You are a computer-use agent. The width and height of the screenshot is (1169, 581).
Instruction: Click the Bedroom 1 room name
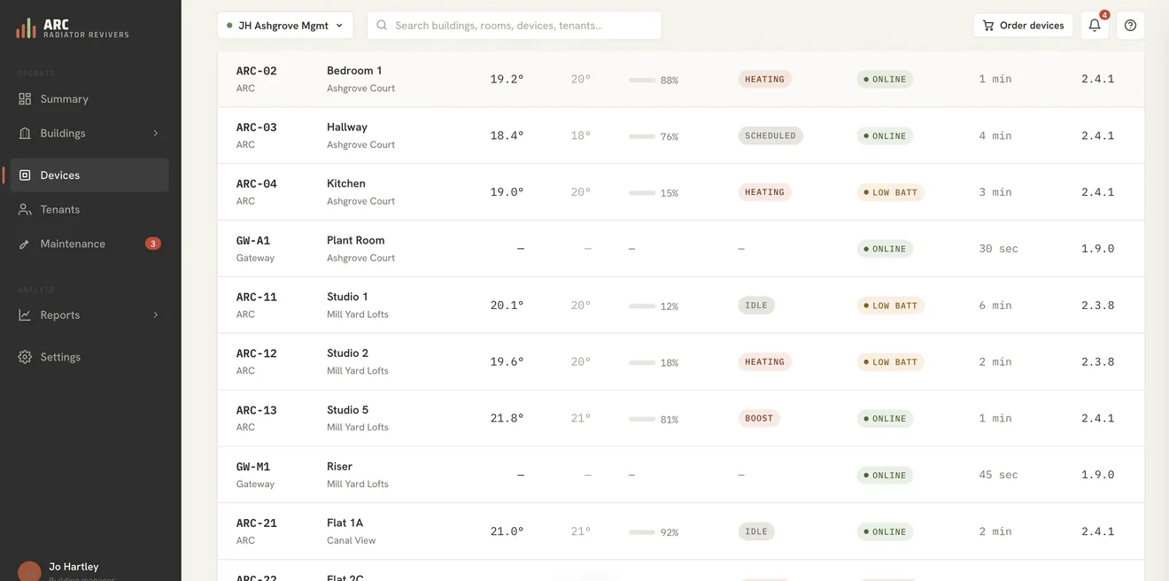coord(354,71)
